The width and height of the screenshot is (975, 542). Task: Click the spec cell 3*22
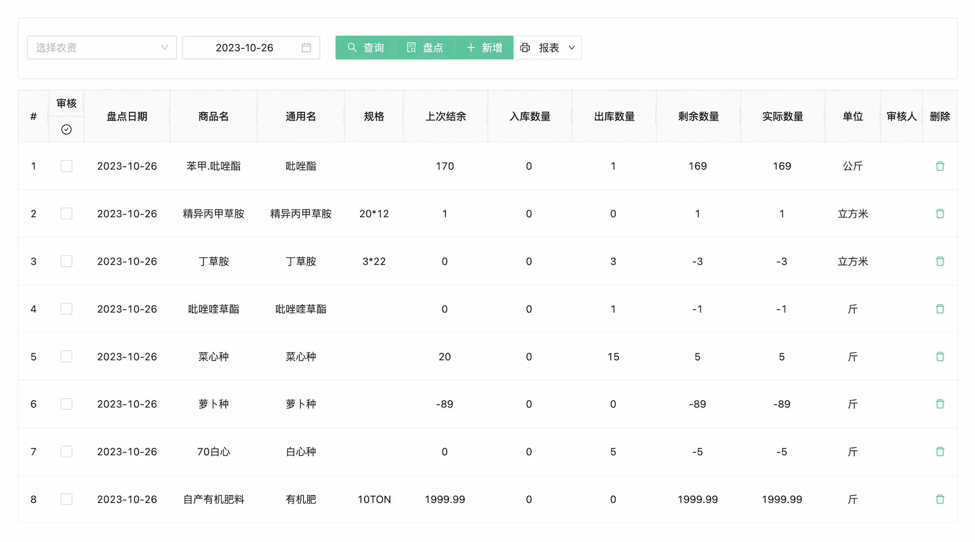click(x=374, y=261)
